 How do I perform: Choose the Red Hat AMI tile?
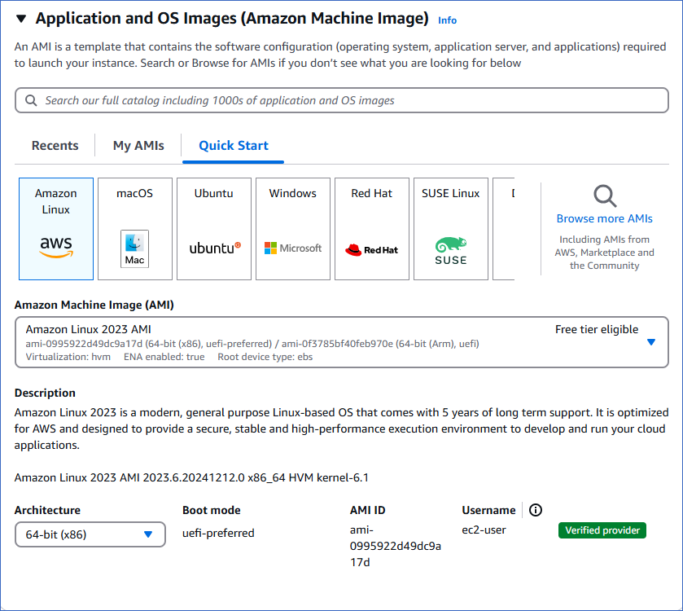pos(372,229)
